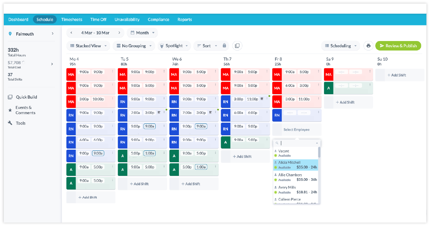Open the Spotlight dropdown
The height and width of the screenshot is (226, 430).
click(174, 46)
